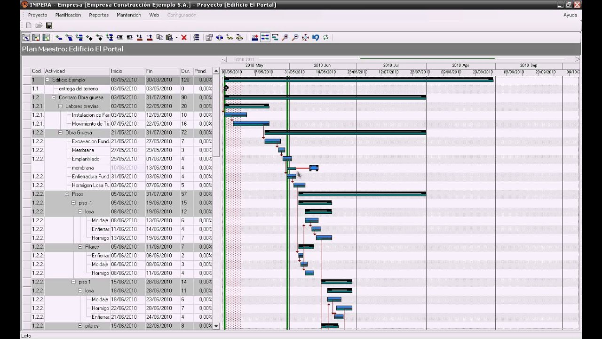
Task: Collapse the Contrato Obra gruesa node
Action: click(54, 97)
